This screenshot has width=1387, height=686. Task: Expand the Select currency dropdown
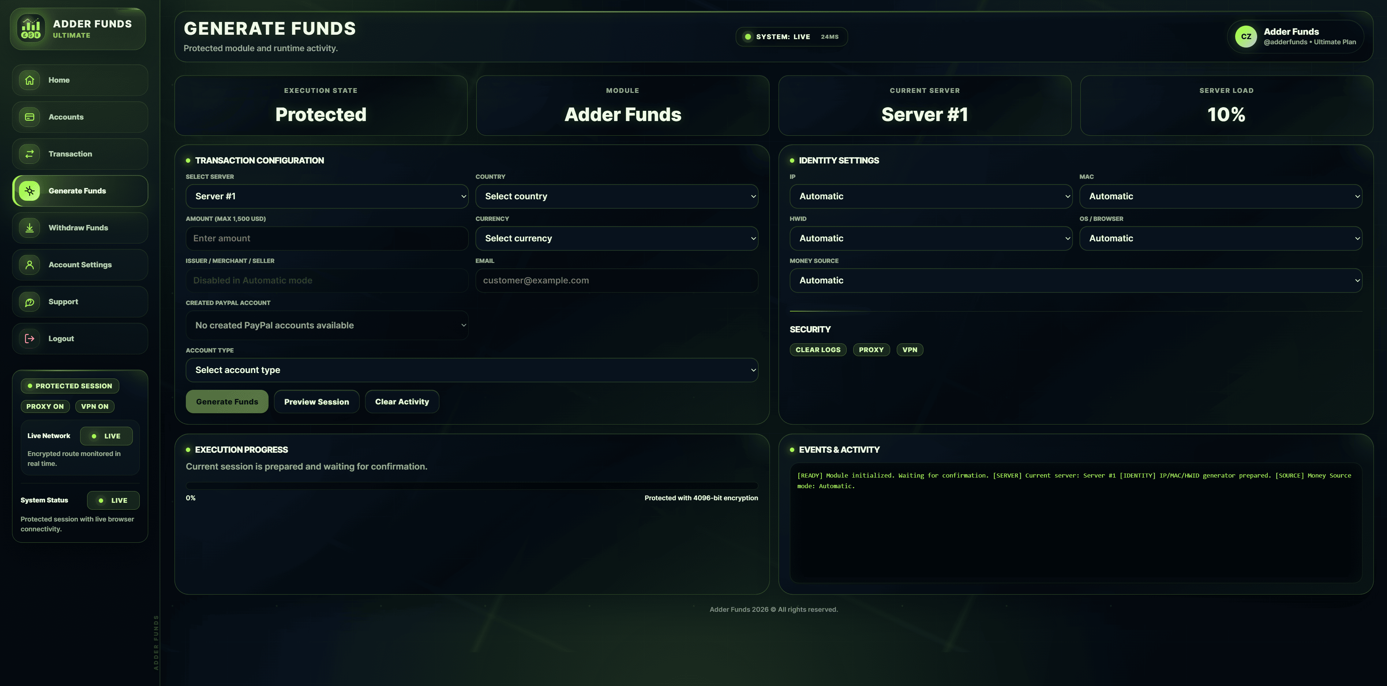click(x=616, y=238)
